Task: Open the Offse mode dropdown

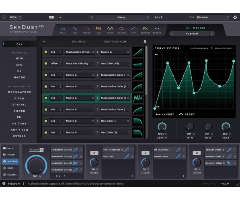Action: [56, 64]
